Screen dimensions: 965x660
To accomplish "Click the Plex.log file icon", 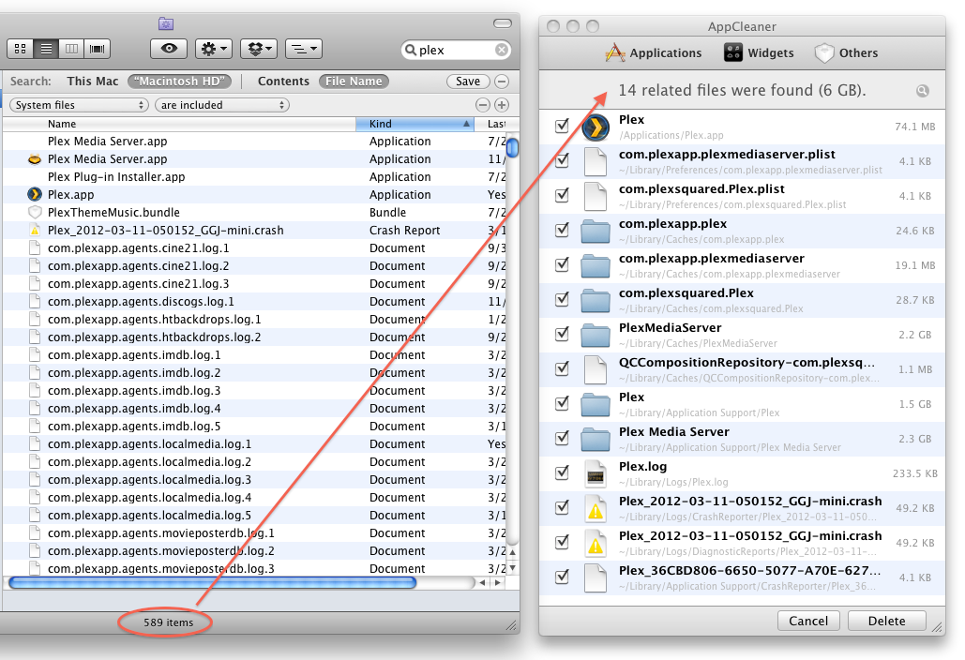I will coord(596,474).
